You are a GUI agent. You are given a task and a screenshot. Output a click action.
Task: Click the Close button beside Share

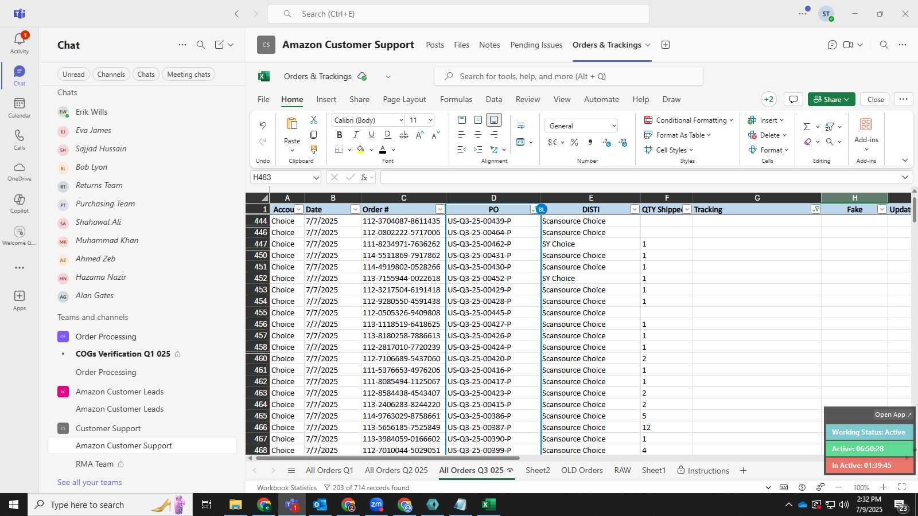[x=876, y=99]
